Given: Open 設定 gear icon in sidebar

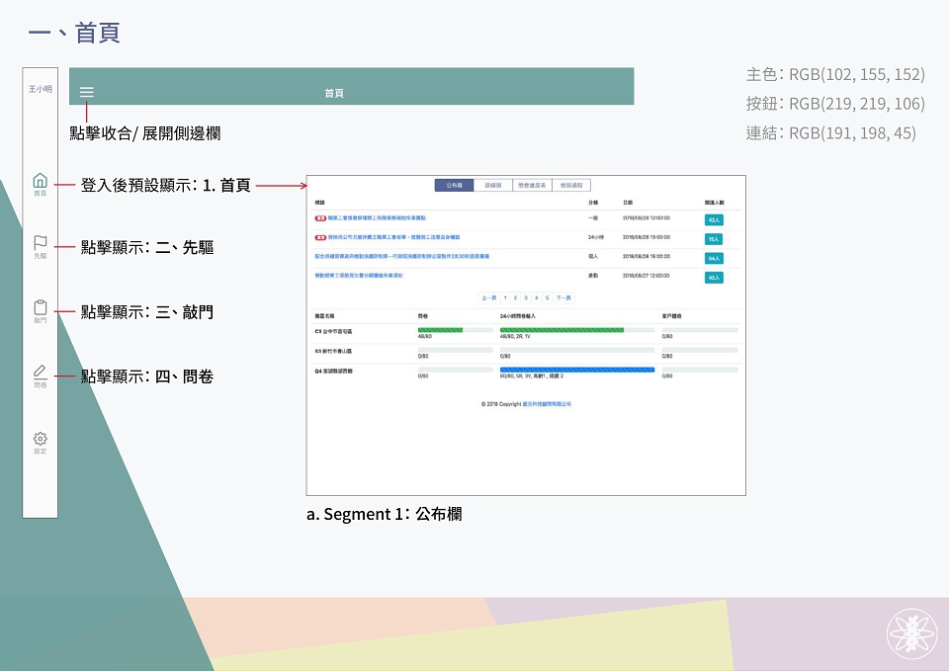Looking at the screenshot, I should pyautogui.click(x=40, y=443).
